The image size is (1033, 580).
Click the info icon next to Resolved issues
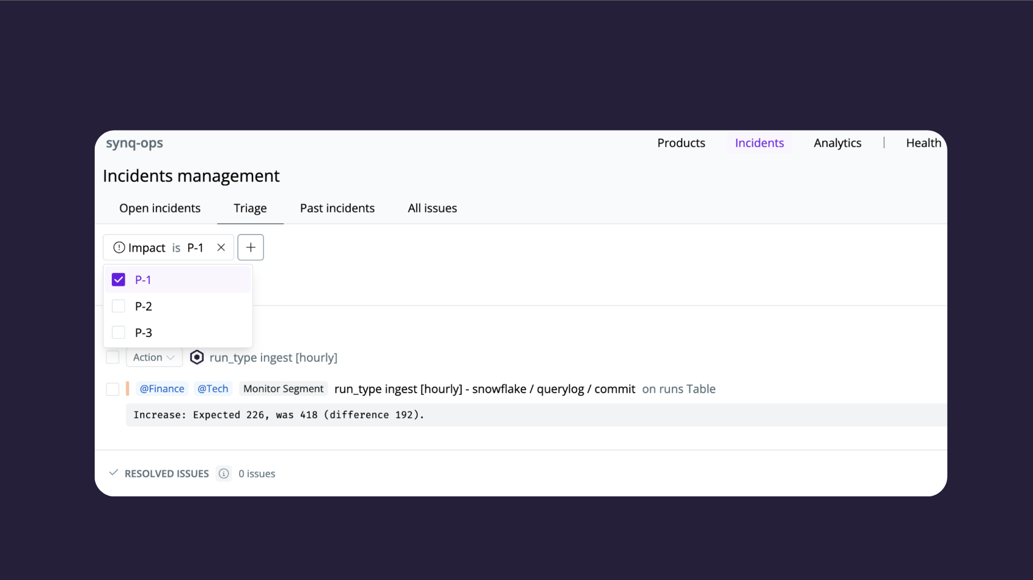pos(224,473)
